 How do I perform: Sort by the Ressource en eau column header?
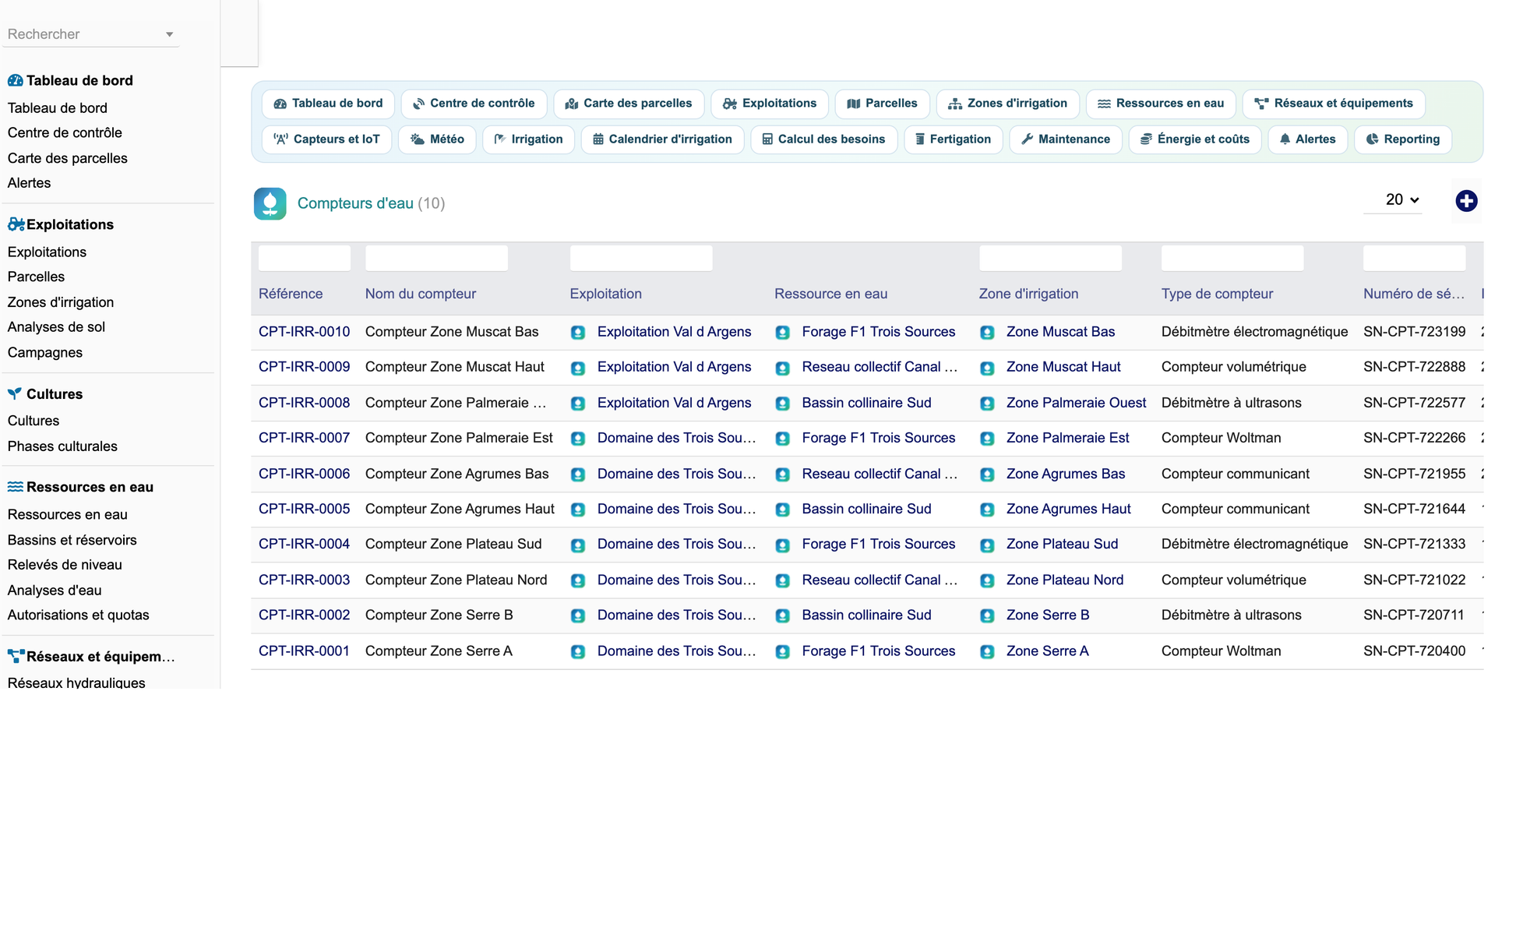830,294
